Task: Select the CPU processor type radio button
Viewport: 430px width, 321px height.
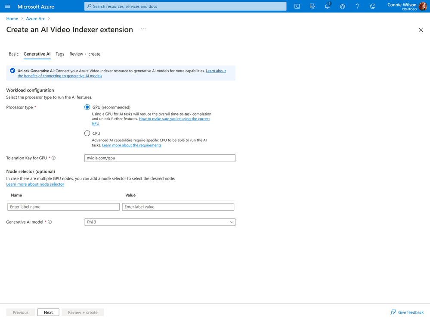Action: pyautogui.click(x=87, y=133)
